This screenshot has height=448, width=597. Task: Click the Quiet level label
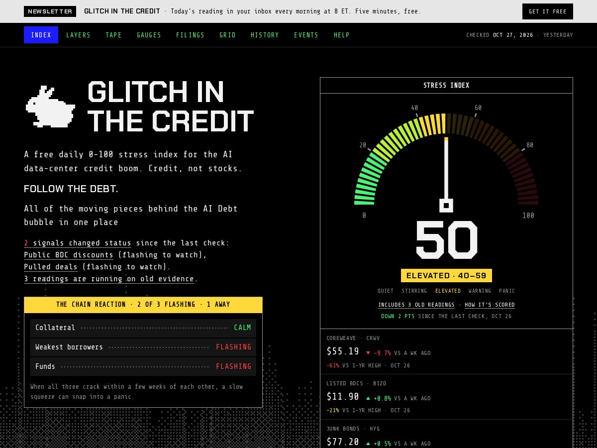[x=386, y=291]
